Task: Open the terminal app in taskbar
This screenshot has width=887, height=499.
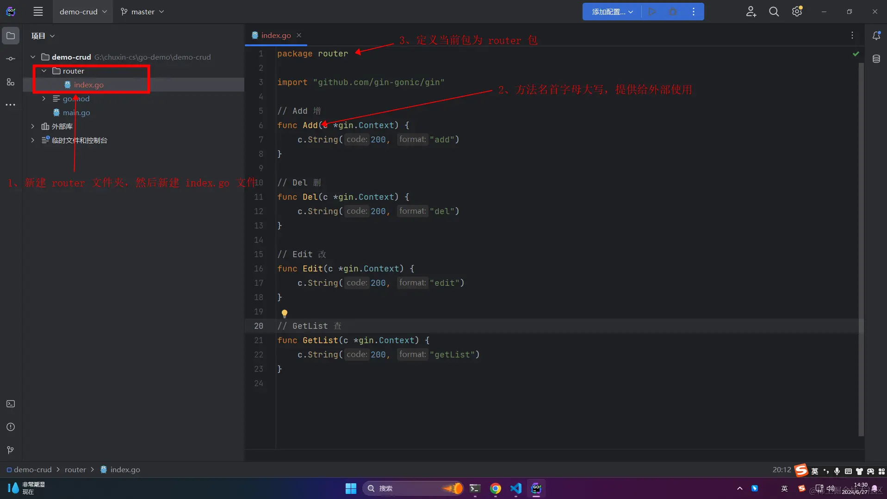Action: click(475, 488)
